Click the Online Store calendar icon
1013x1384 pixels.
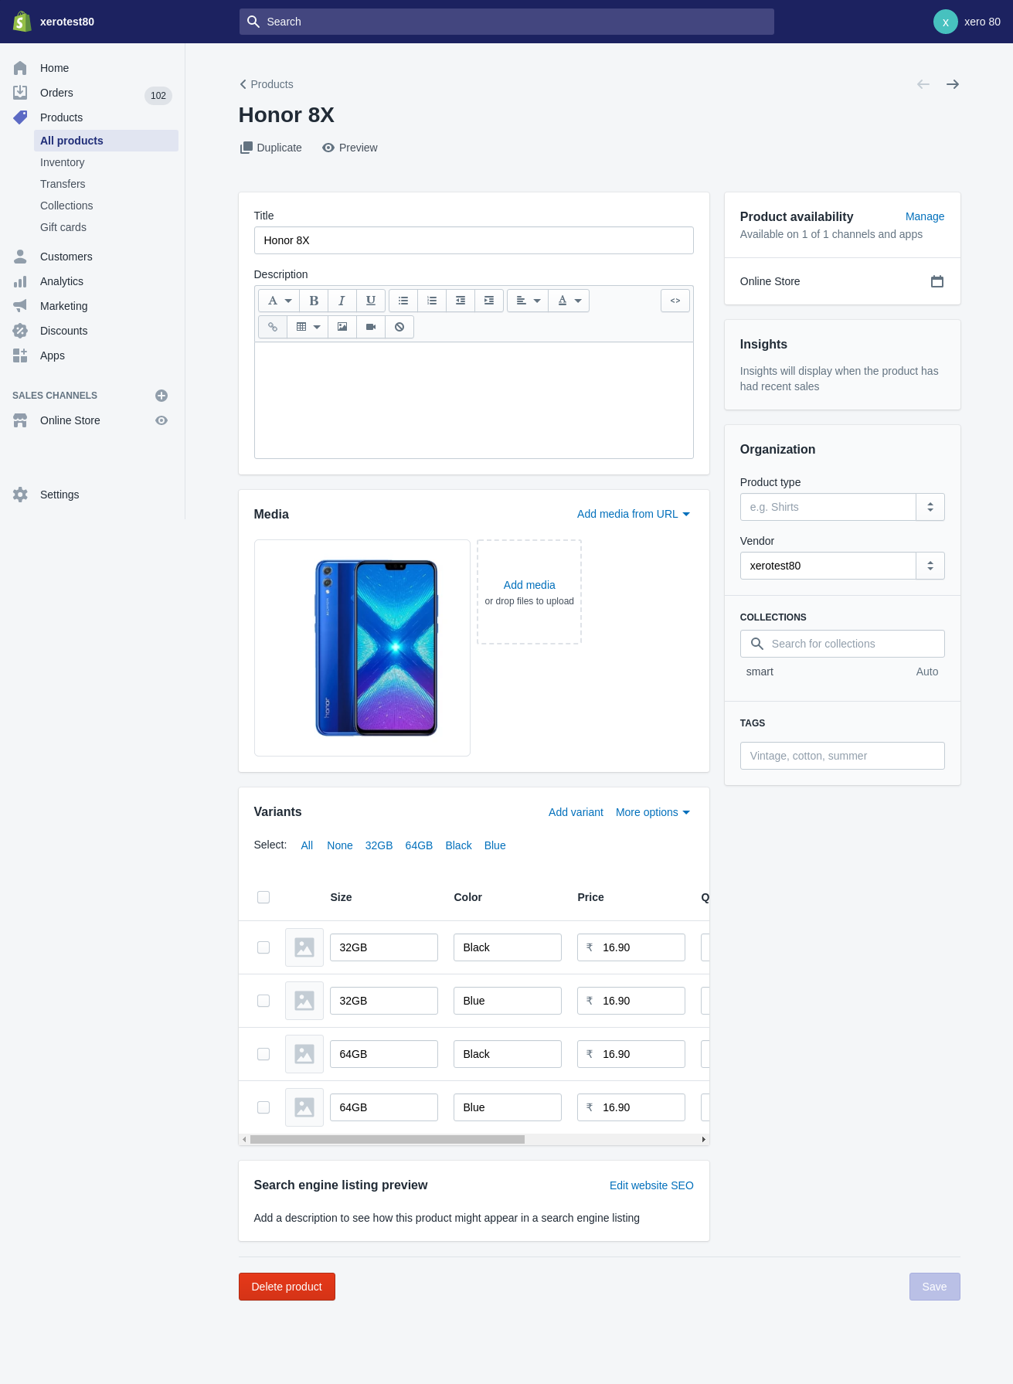937,281
